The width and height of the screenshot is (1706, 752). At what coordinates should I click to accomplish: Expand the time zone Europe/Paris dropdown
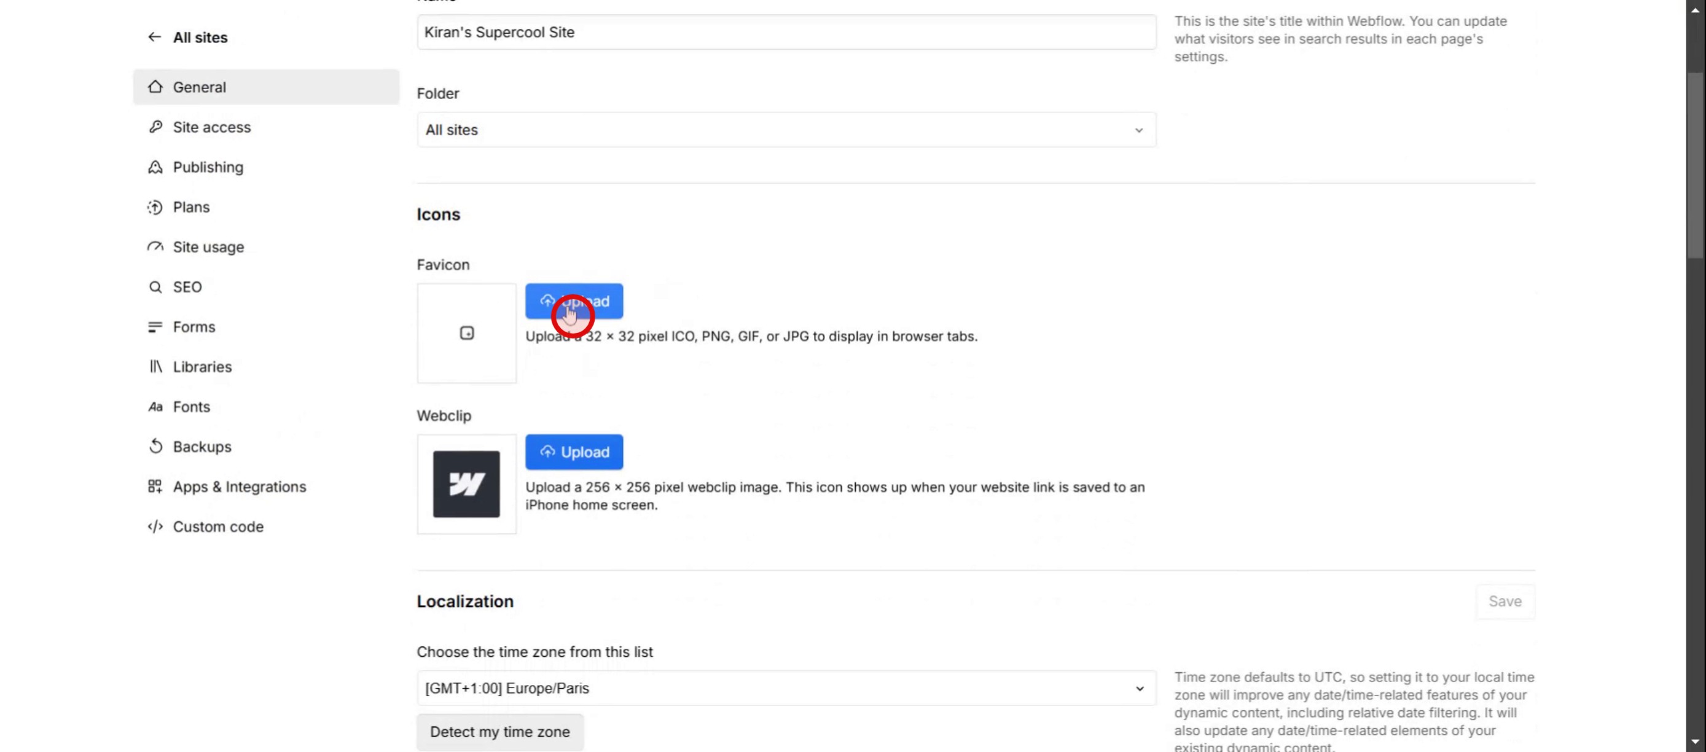786,688
